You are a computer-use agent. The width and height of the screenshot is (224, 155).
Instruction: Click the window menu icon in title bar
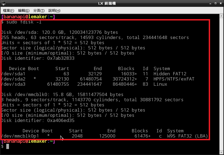click(4, 3)
